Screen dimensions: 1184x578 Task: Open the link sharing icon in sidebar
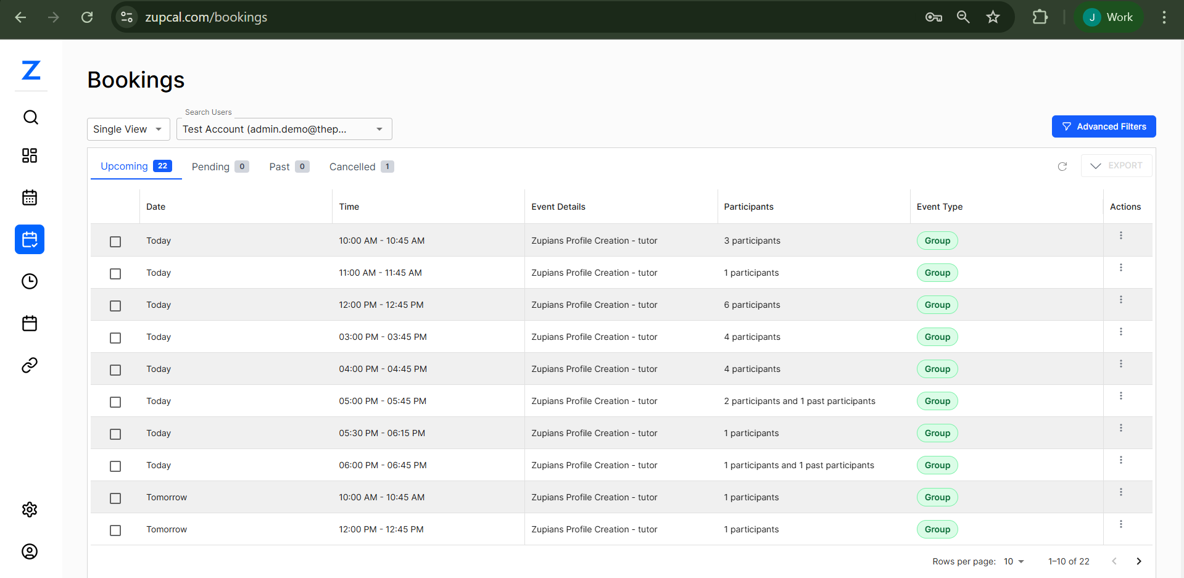coord(30,365)
